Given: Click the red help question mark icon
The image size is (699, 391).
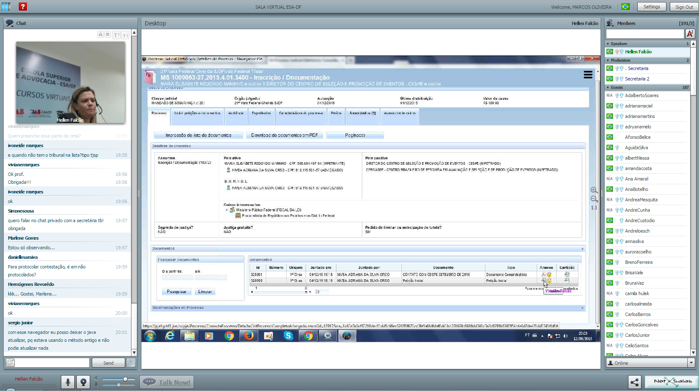Looking at the screenshot, I should (23, 7).
